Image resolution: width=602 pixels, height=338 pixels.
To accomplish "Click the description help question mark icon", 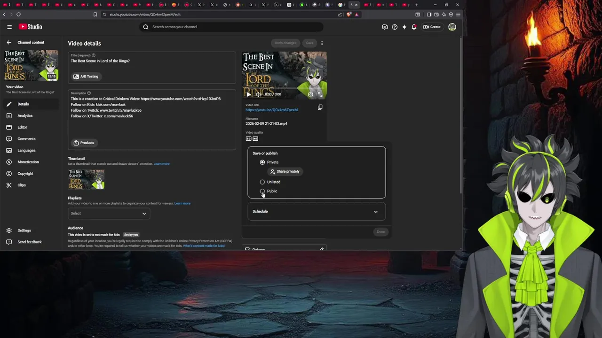I will [89, 93].
